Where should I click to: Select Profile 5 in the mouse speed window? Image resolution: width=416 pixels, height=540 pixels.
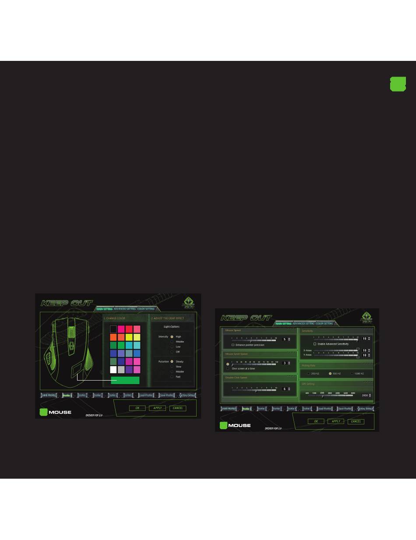click(307, 409)
